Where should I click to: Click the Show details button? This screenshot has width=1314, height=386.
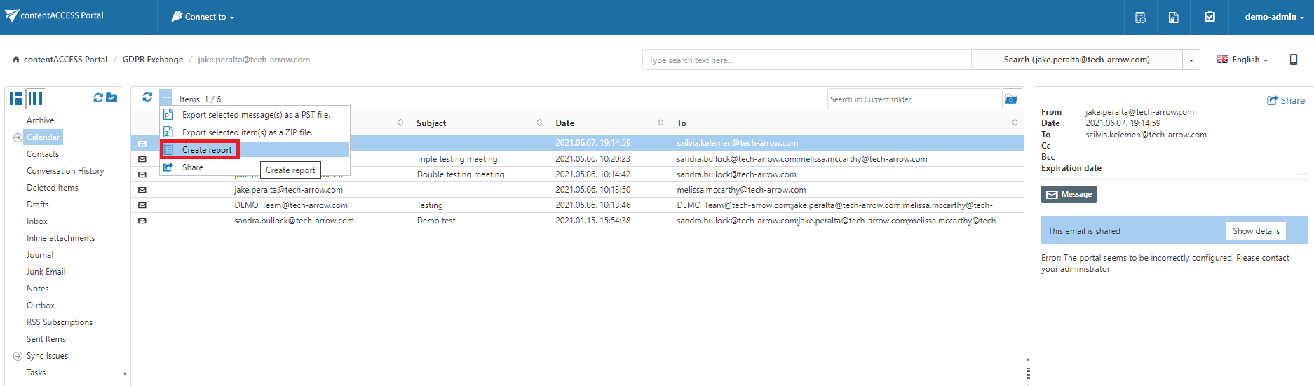pos(1256,231)
